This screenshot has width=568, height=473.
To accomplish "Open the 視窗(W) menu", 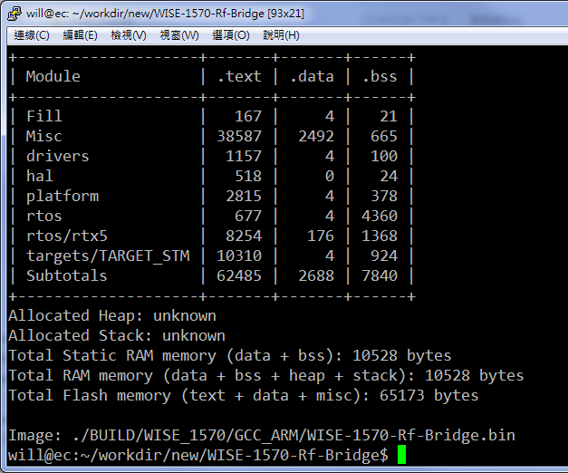I will click(x=178, y=35).
